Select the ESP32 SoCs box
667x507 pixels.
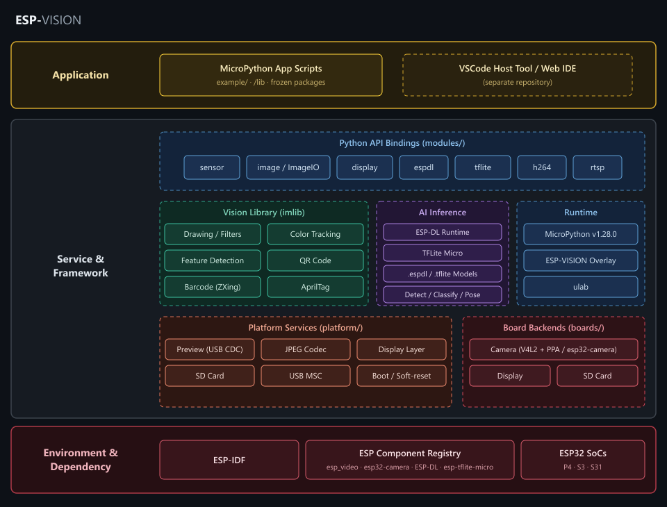click(583, 460)
